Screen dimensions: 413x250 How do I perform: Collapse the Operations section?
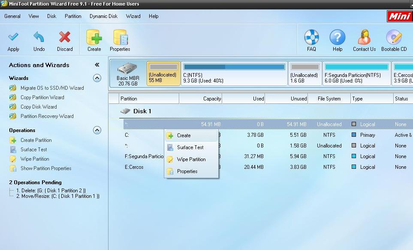[97, 130]
